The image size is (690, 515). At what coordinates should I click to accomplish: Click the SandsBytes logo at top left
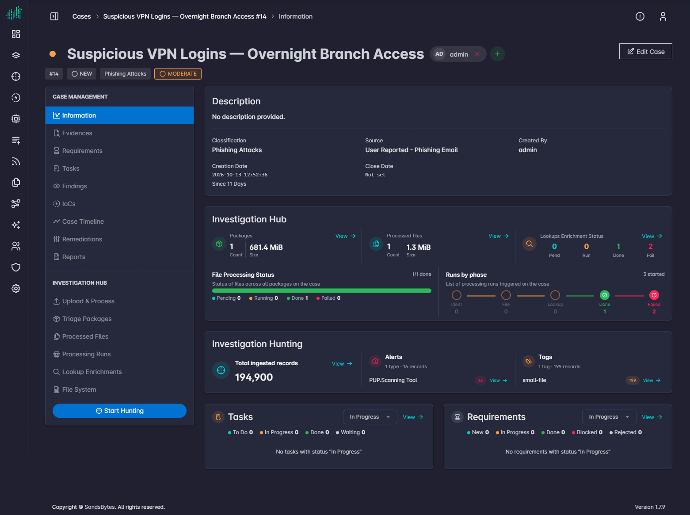14,13
